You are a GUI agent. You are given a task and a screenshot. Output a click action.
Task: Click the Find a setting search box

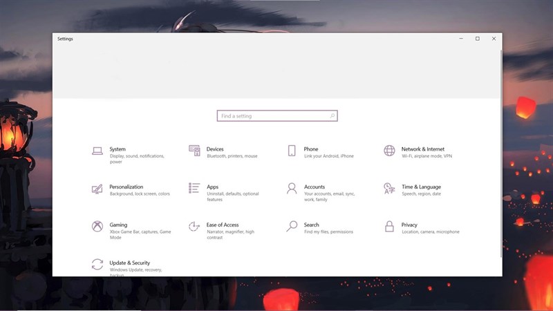coord(277,115)
